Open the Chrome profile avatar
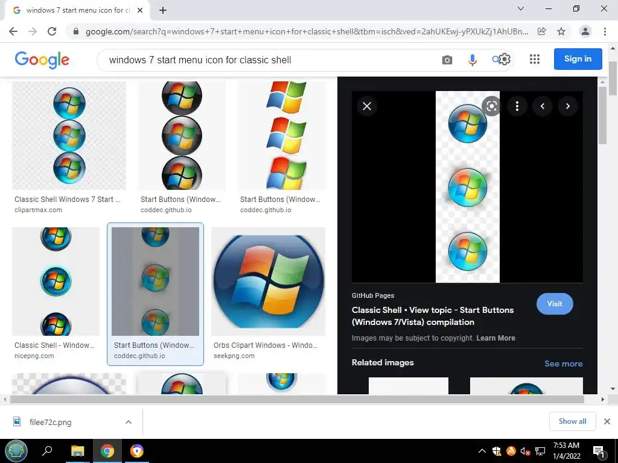Viewport: 618px width, 463px height. 585,31
